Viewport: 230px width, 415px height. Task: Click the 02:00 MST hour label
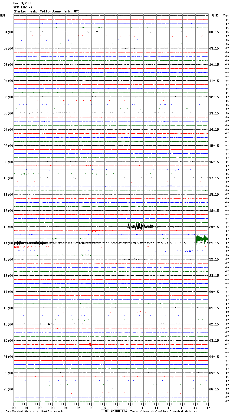[8, 48]
